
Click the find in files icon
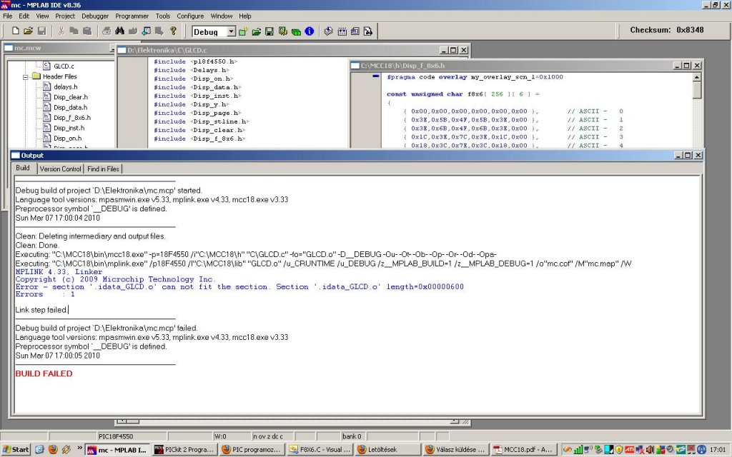(x=133, y=31)
